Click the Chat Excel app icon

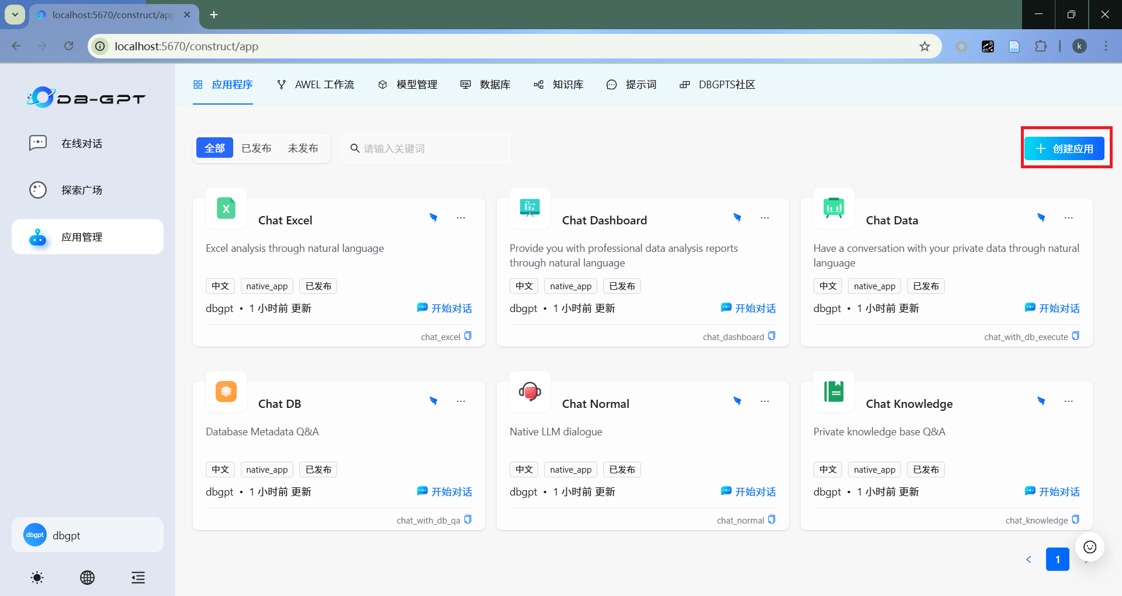tap(226, 208)
